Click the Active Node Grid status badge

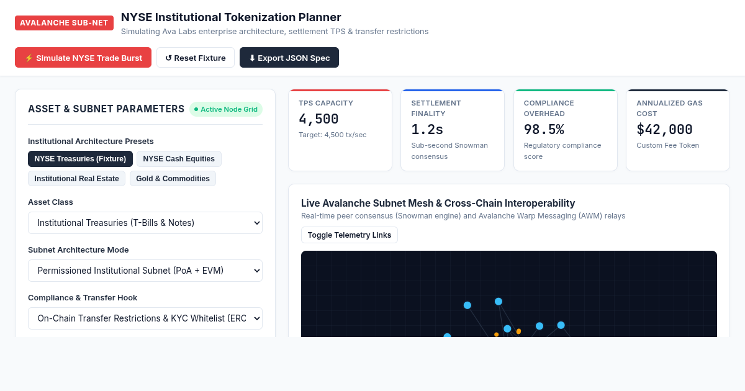pos(226,109)
